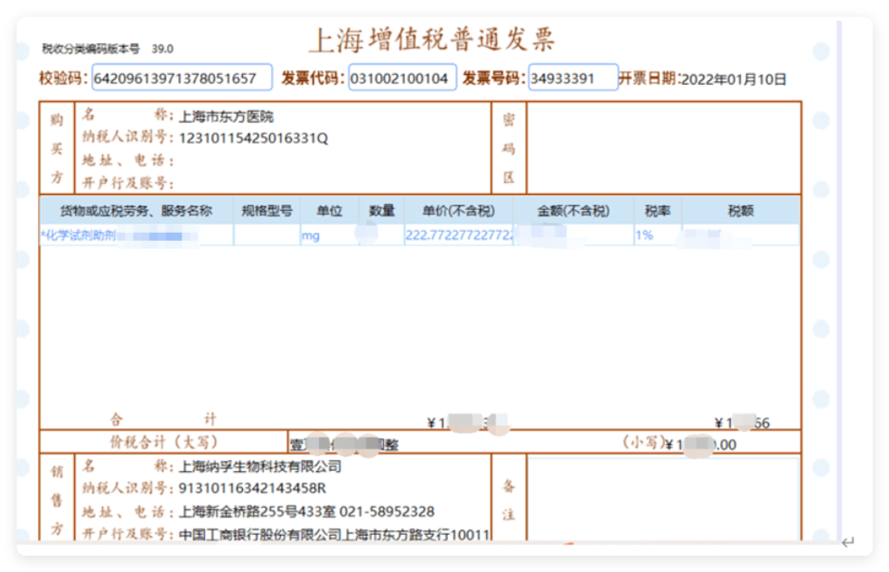Click the 开票日期 date 2022年01月10日

[734, 79]
